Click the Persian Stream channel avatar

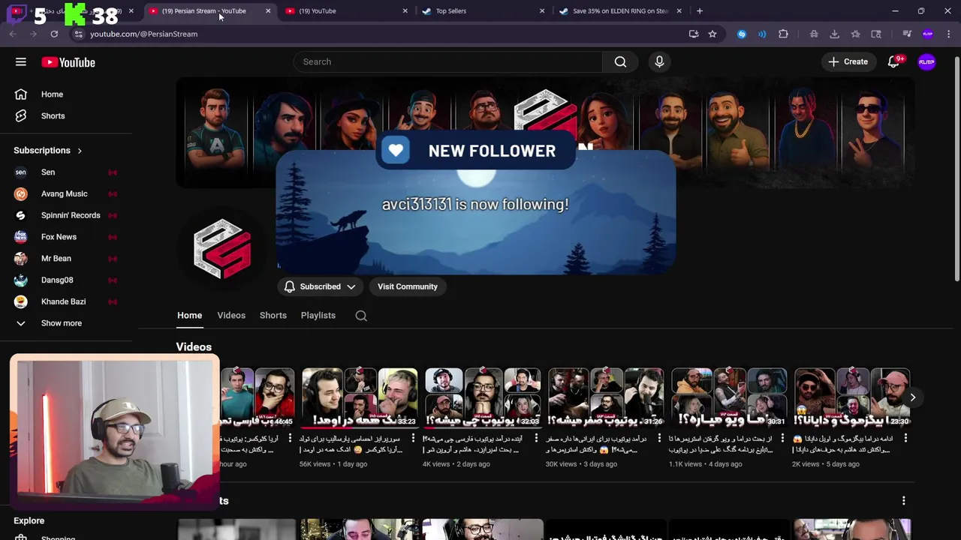pos(222,248)
